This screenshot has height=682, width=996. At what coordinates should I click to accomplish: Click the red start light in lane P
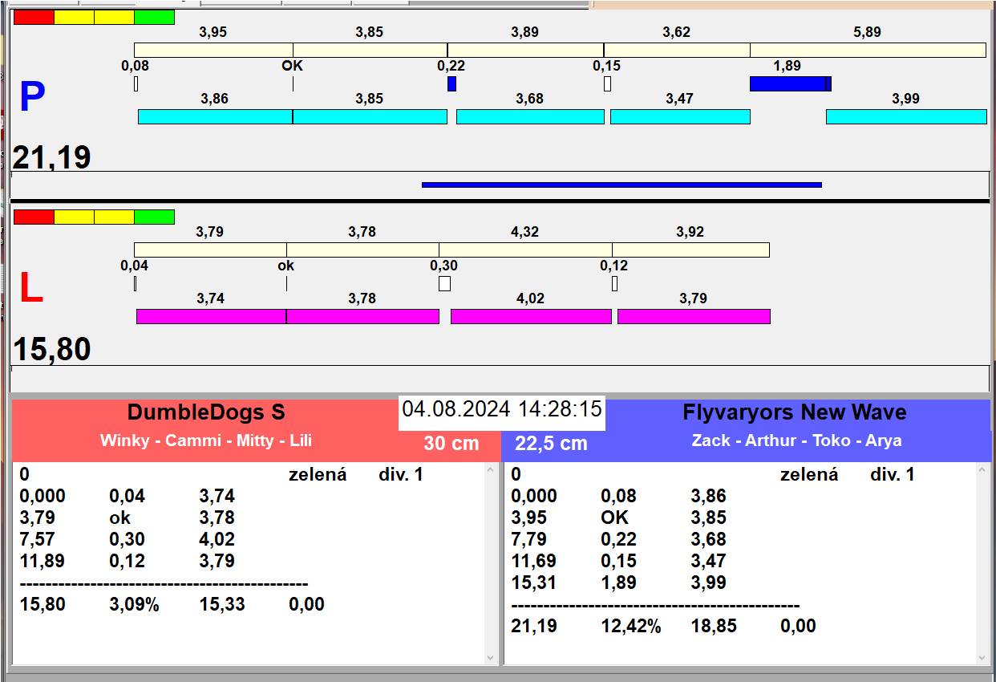click(34, 17)
